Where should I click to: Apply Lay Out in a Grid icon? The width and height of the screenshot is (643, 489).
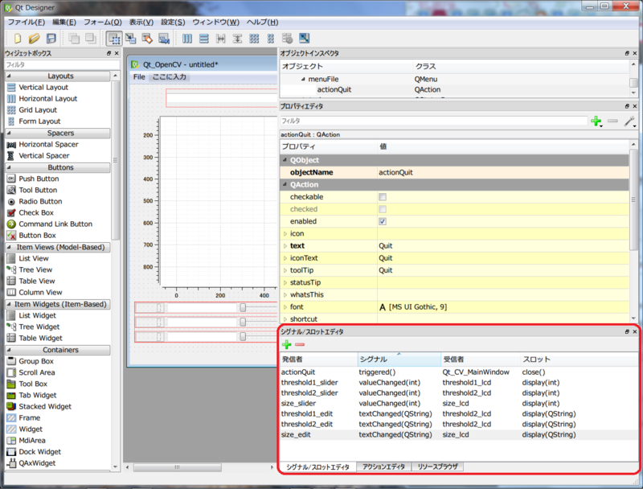click(254, 39)
